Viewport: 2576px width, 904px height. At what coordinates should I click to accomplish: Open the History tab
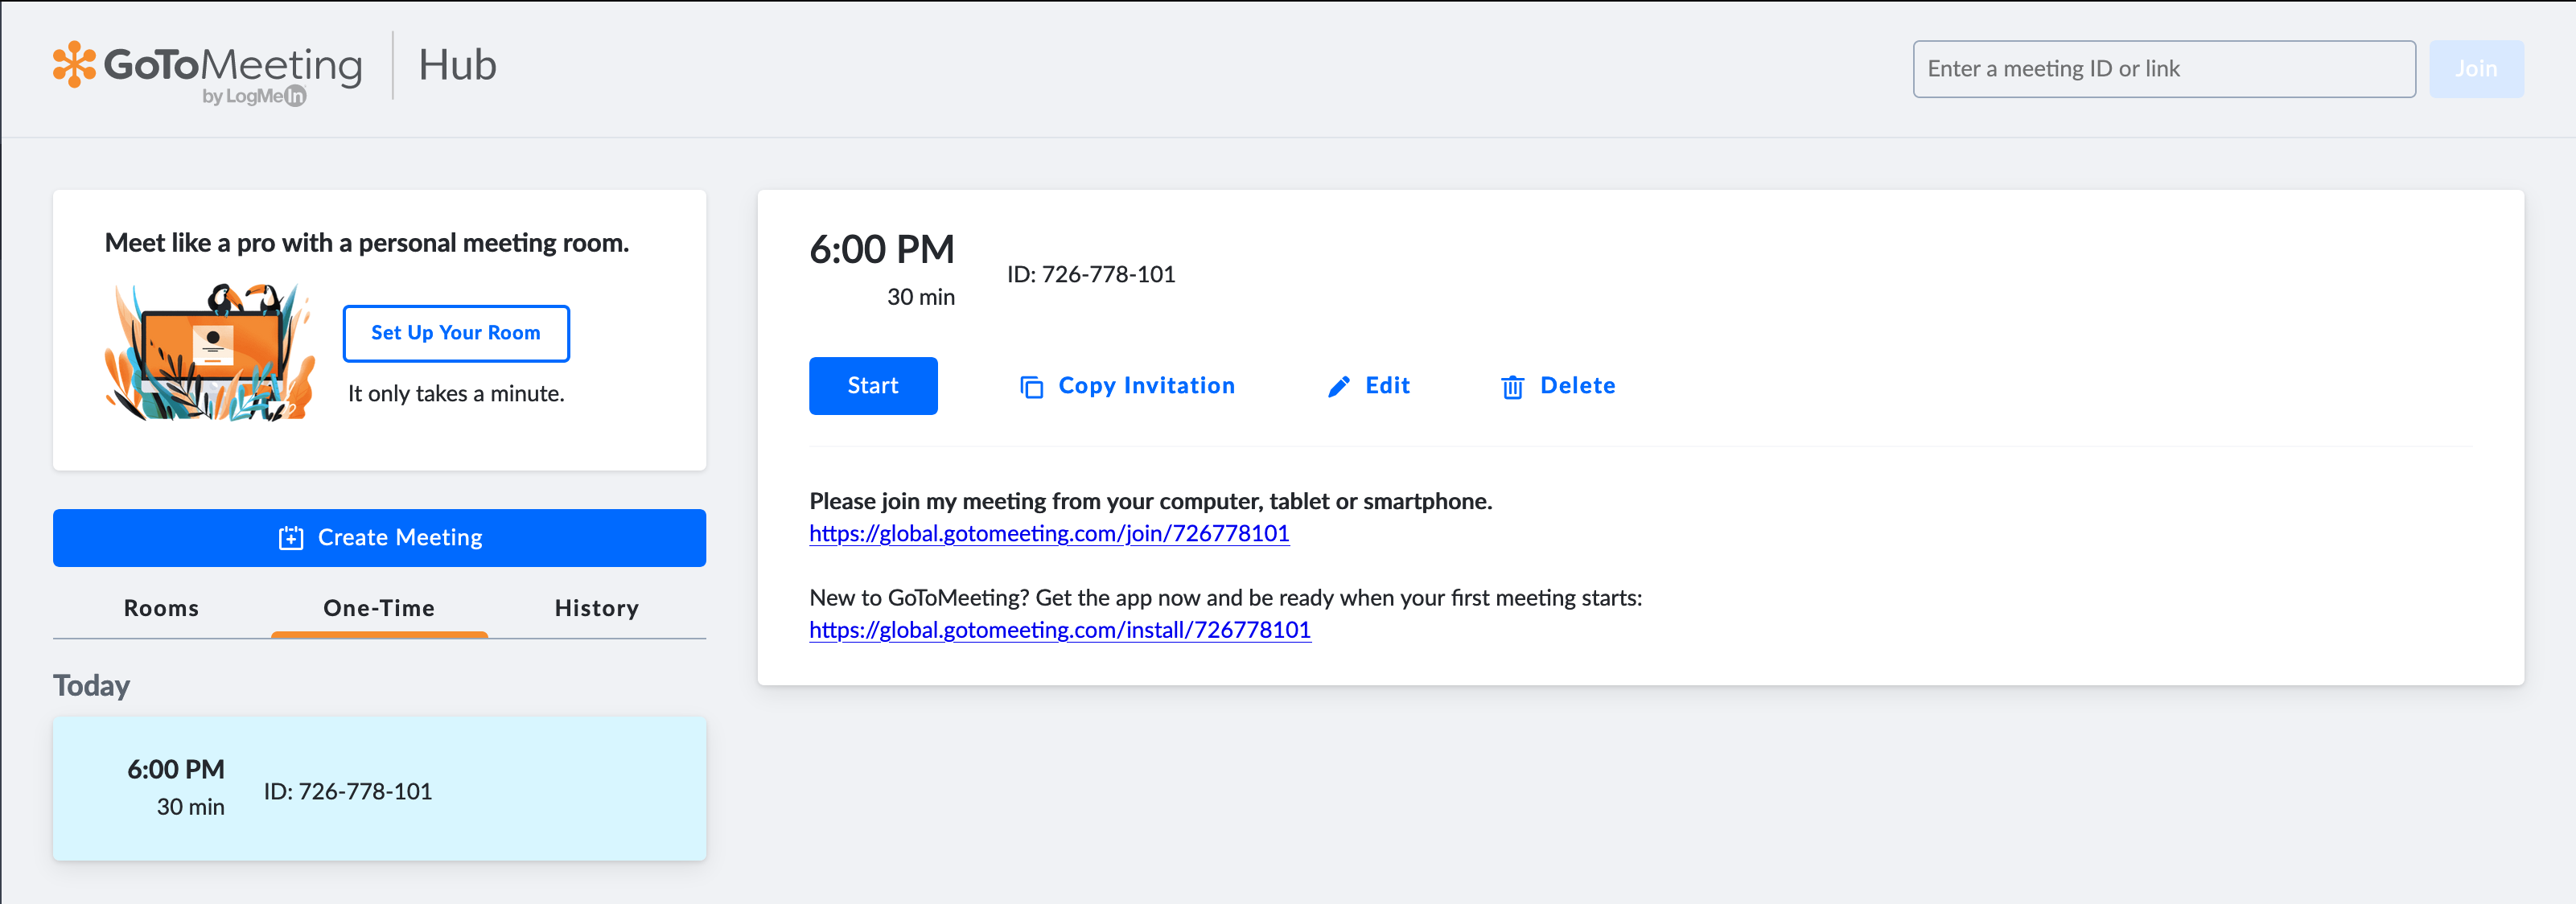(596, 608)
